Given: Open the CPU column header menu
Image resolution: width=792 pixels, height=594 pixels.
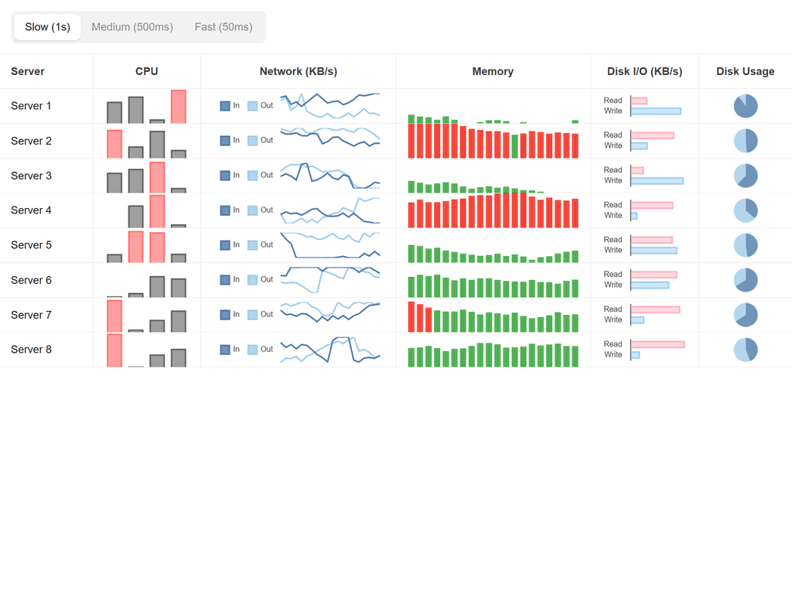Looking at the screenshot, I should 146,71.
